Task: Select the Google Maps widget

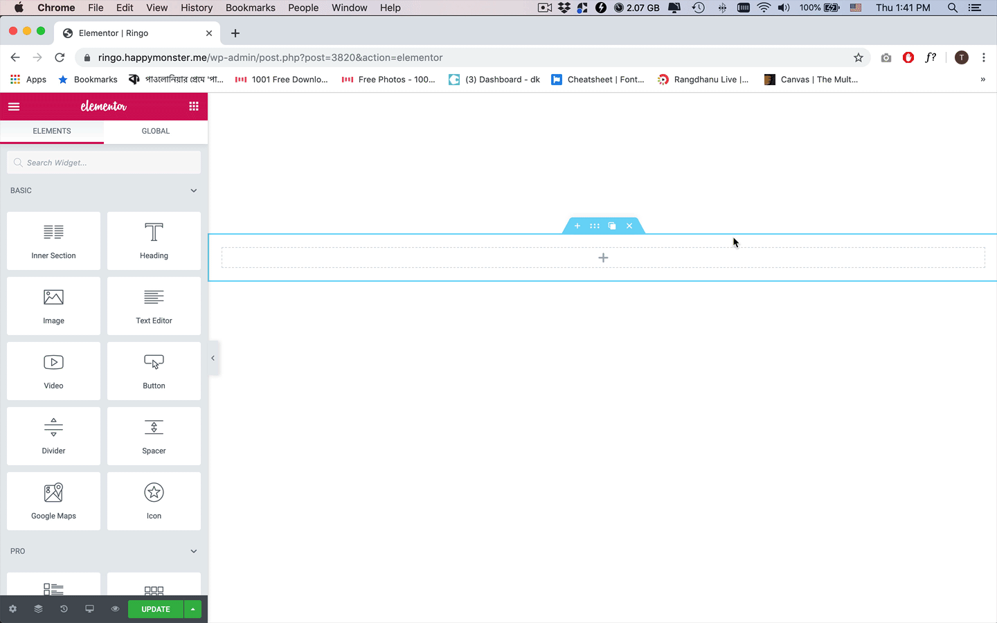Action: 53,500
